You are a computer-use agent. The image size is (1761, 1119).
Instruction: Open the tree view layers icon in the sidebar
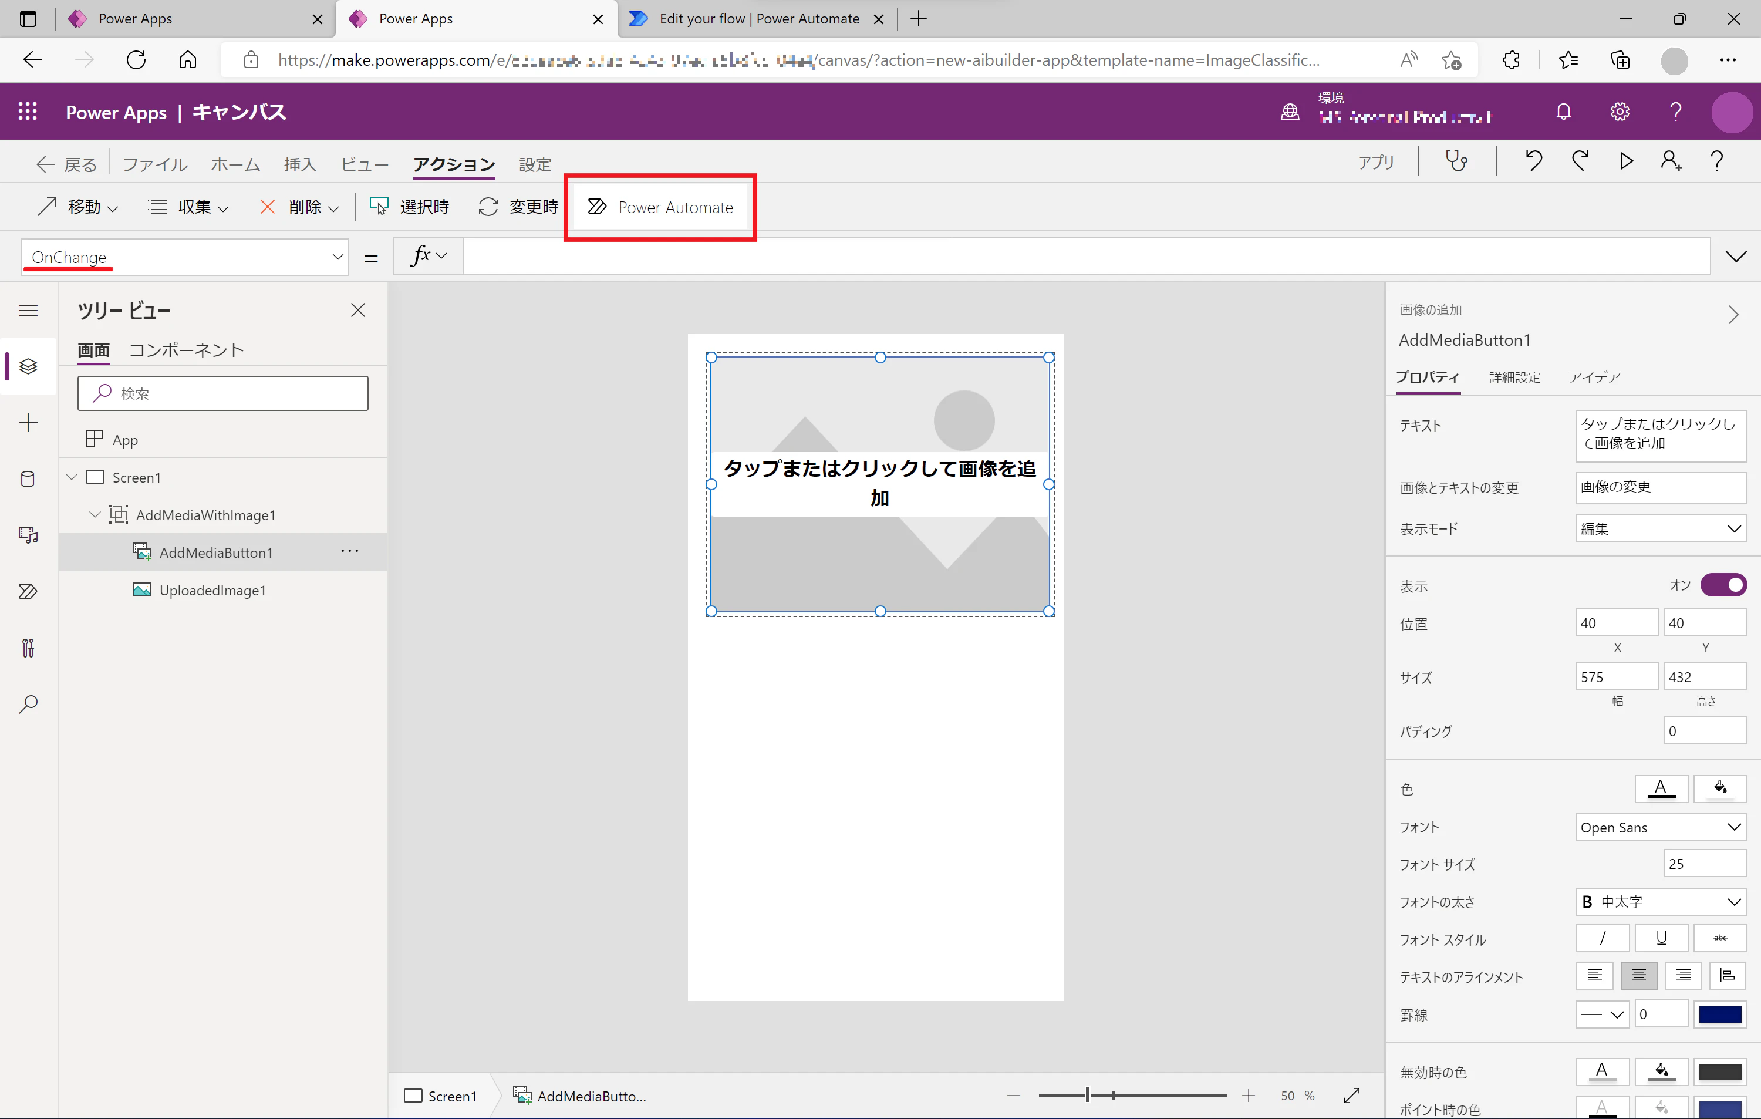[x=28, y=366]
